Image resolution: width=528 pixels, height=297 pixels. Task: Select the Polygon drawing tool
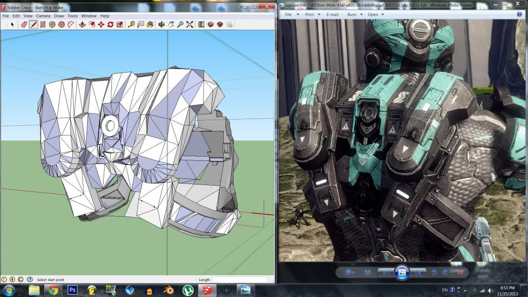coord(62,25)
